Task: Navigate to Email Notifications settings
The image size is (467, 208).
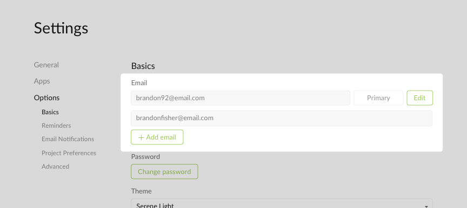Action: (68, 139)
